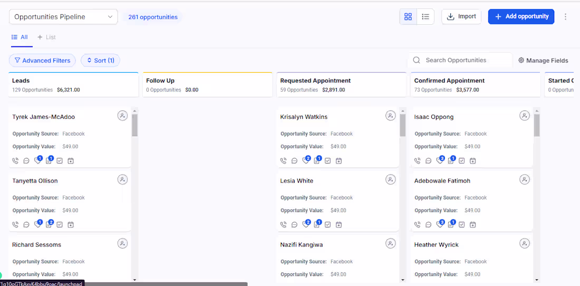
Task: Click the add List tab
Action: [x=46, y=37]
